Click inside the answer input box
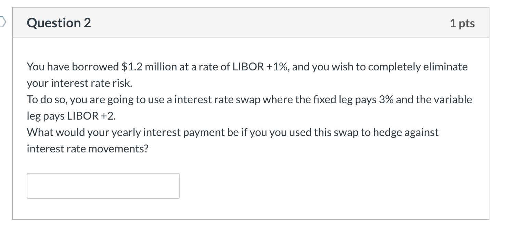 click(103, 186)
